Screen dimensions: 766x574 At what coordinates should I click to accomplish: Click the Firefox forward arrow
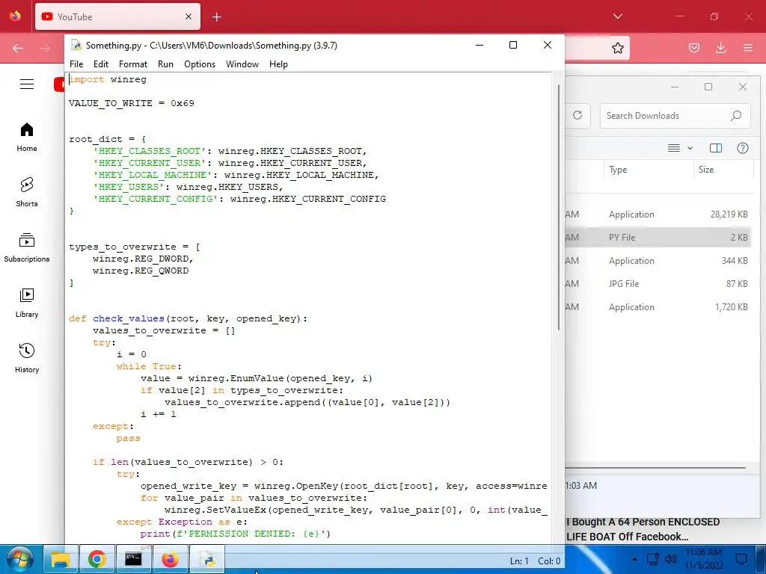pos(45,48)
